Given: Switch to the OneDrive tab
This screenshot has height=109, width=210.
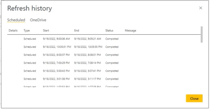Looking at the screenshot, I should pos(38,20).
